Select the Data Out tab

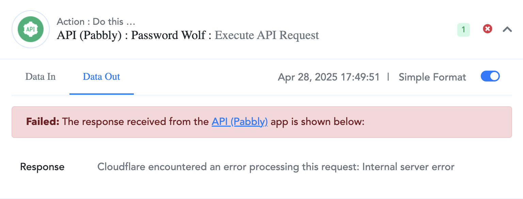tap(101, 77)
